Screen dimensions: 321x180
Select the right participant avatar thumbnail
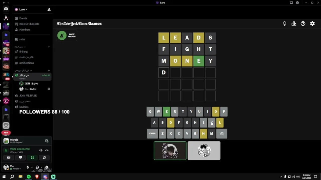coord(204,151)
